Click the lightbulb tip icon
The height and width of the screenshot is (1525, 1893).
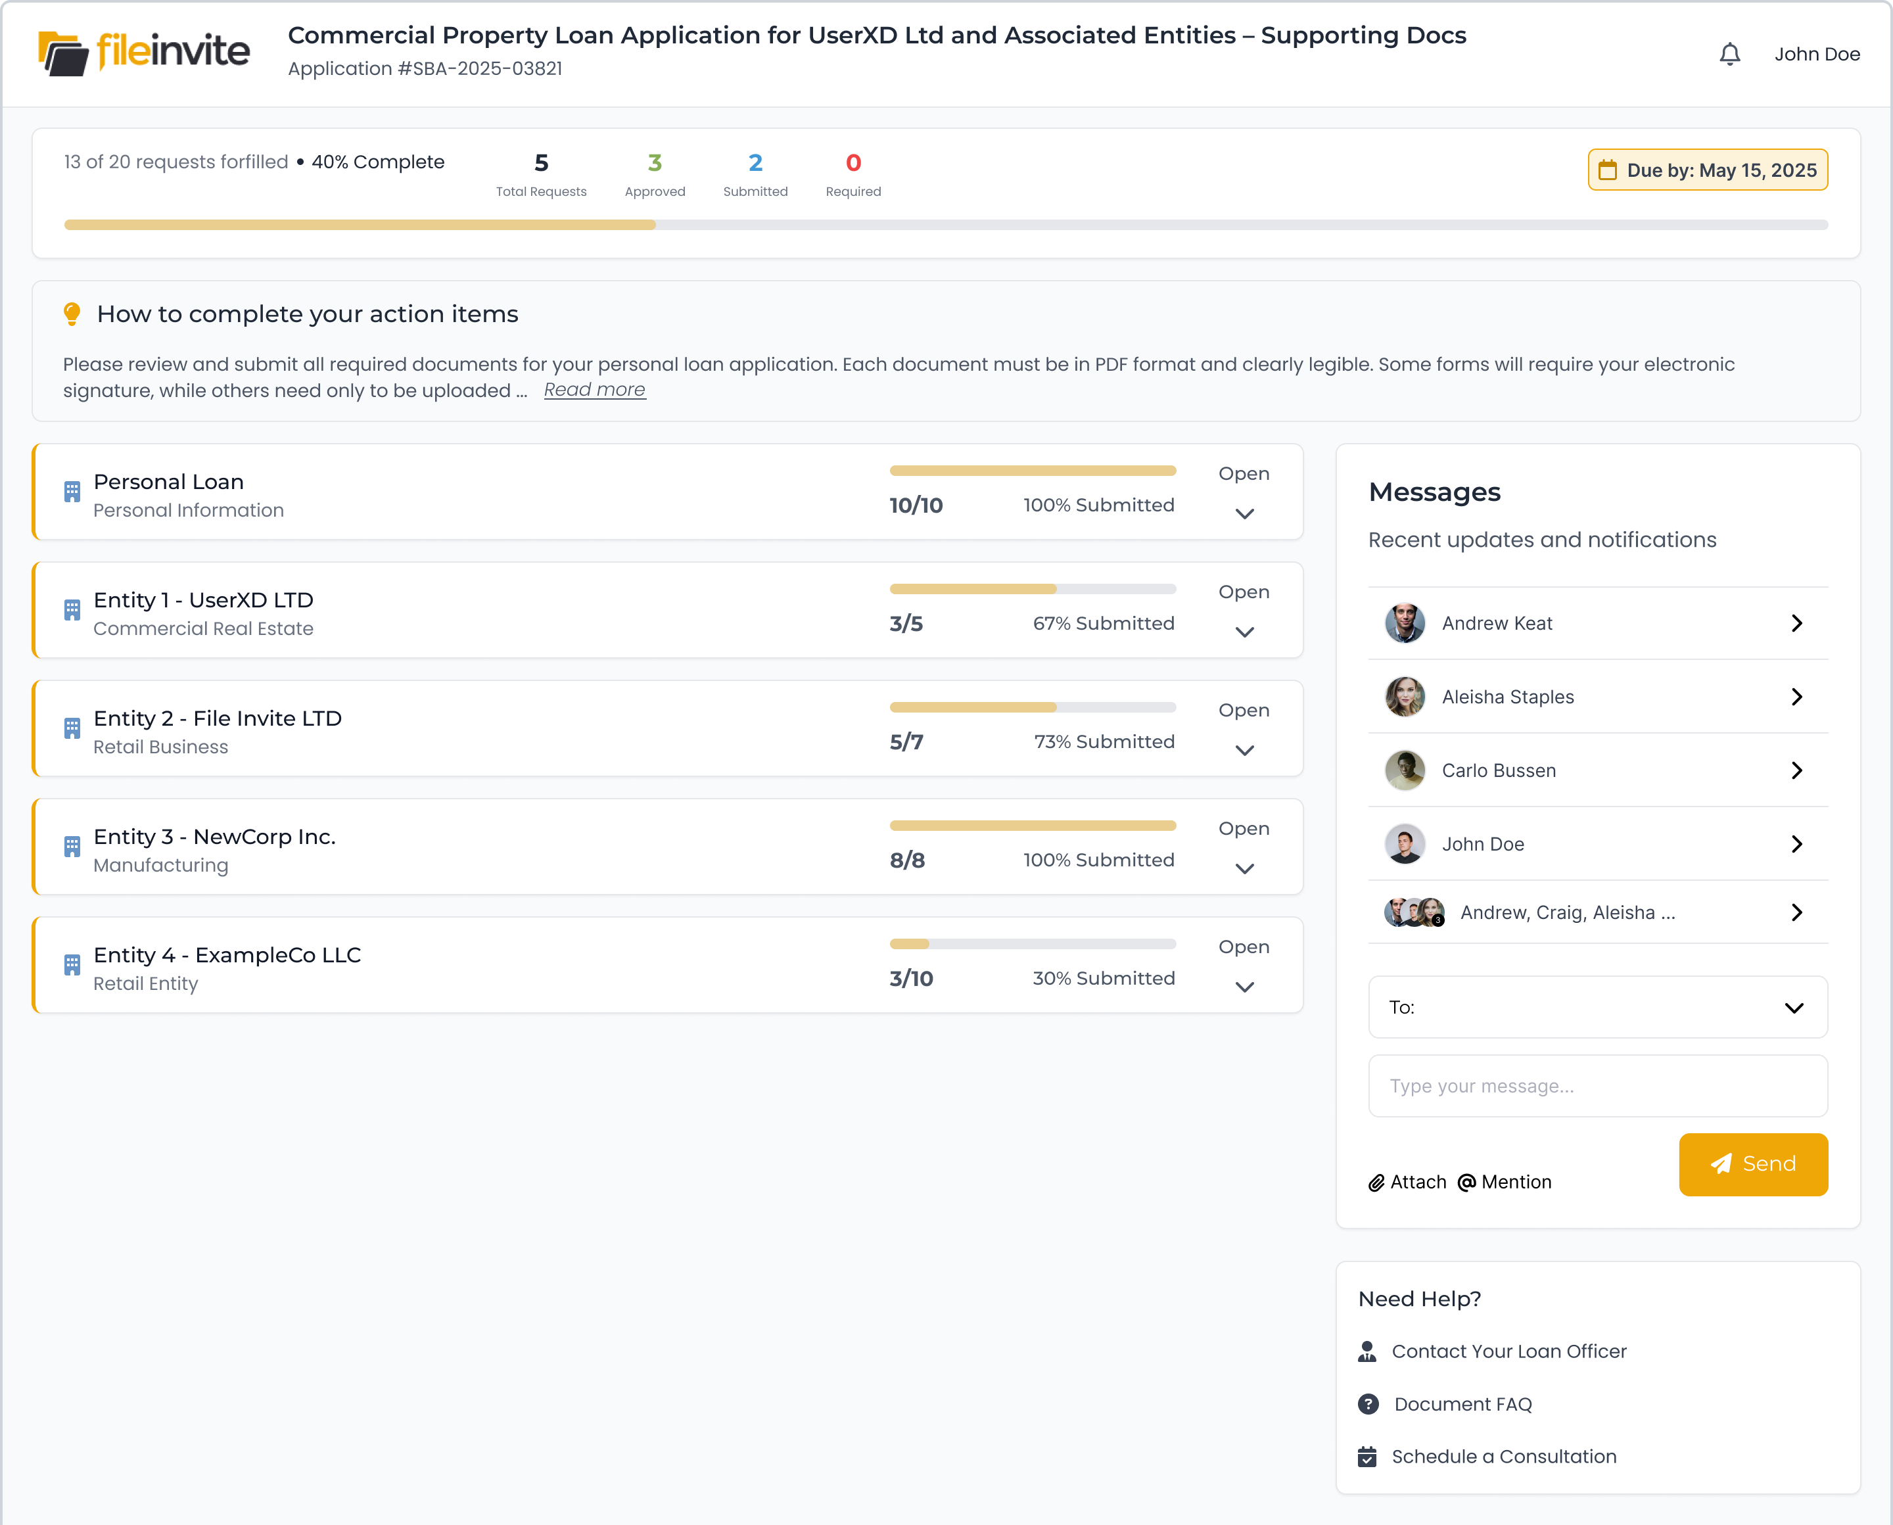[x=72, y=314]
